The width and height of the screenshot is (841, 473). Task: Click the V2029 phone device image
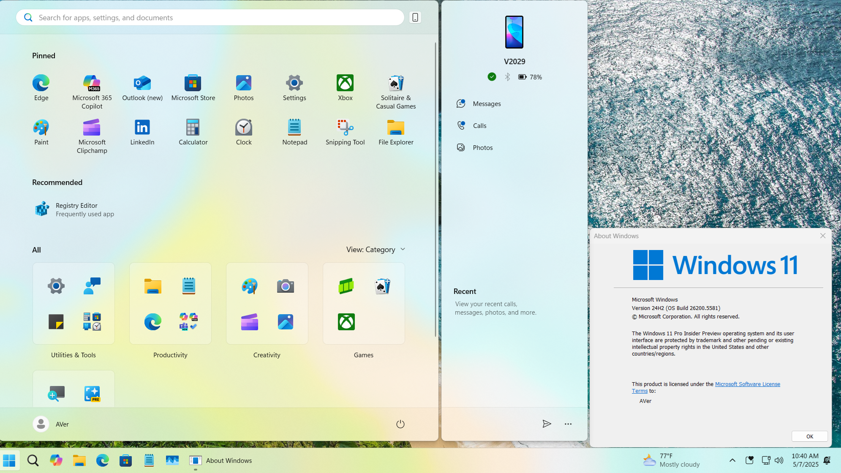pos(514,32)
